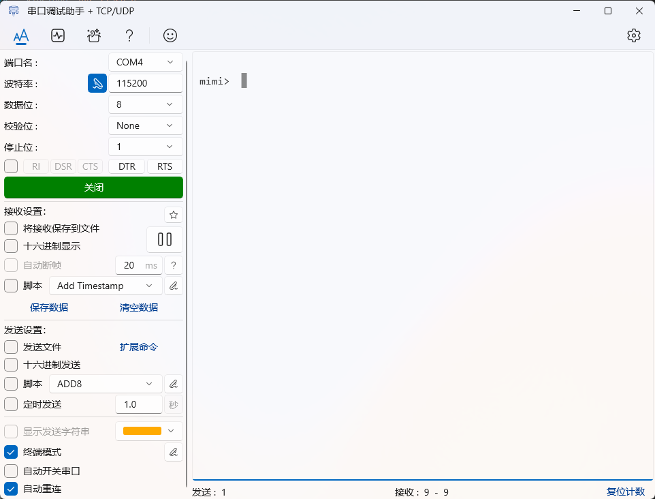
Task: Click the smiley face feedback icon
Action: 170,35
